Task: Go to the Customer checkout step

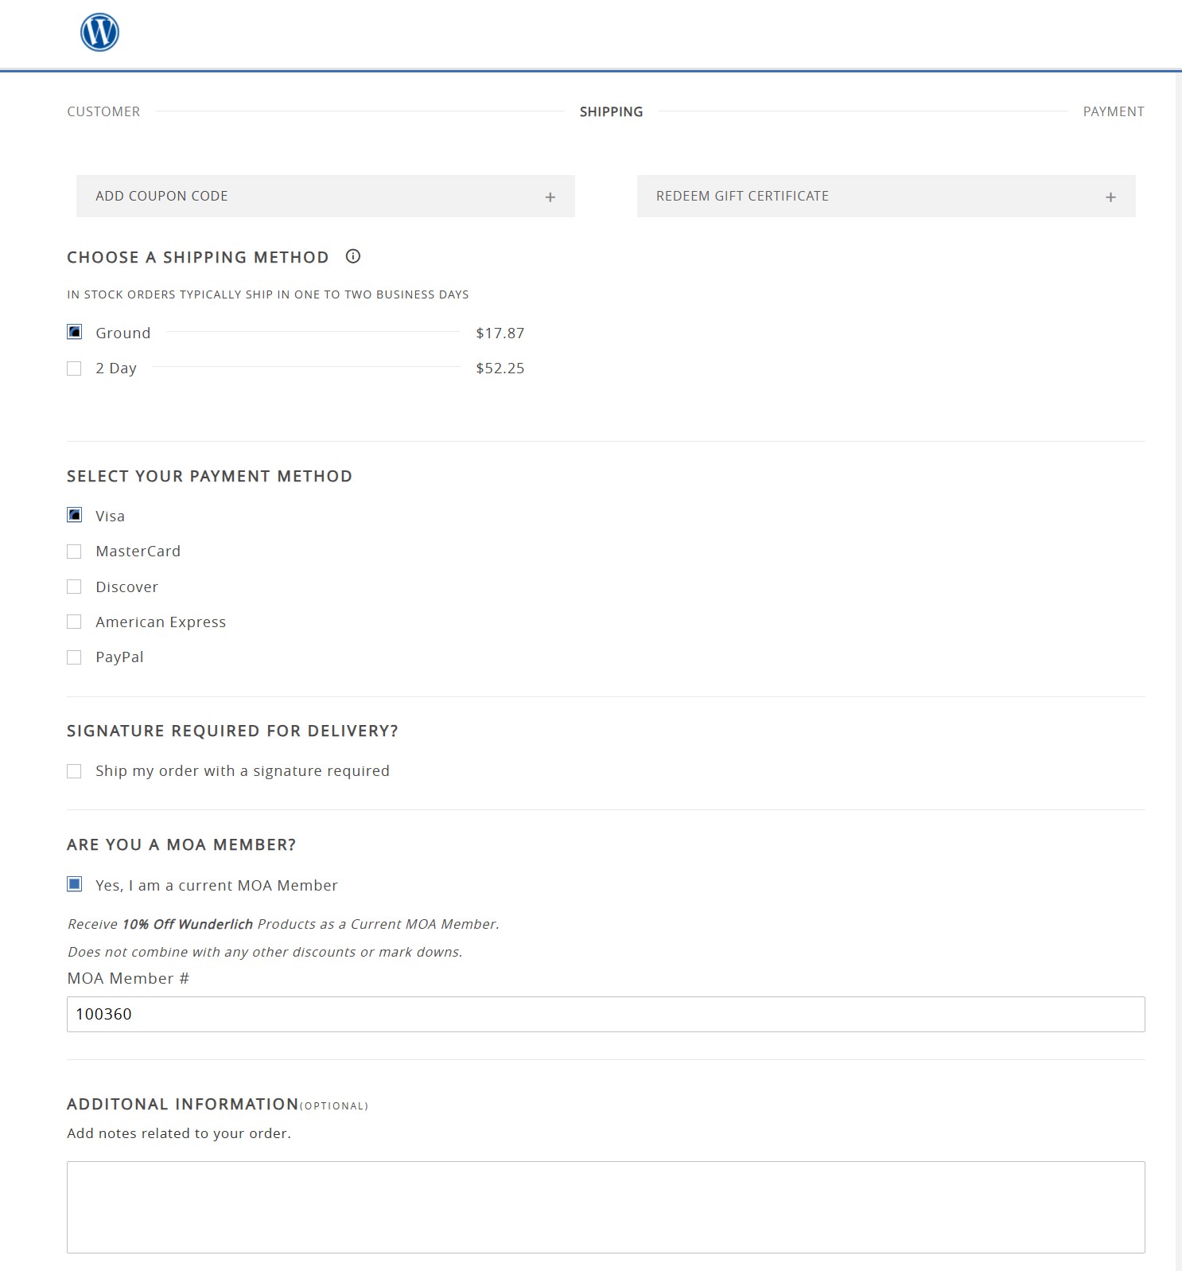Action: click(103, 111)
